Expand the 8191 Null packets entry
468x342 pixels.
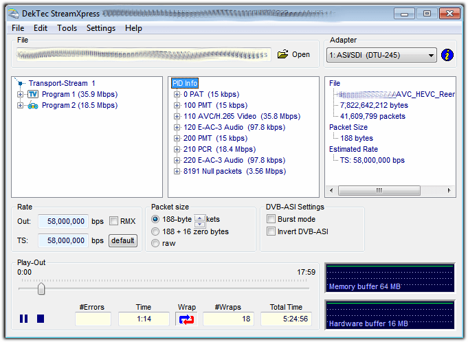177,172
